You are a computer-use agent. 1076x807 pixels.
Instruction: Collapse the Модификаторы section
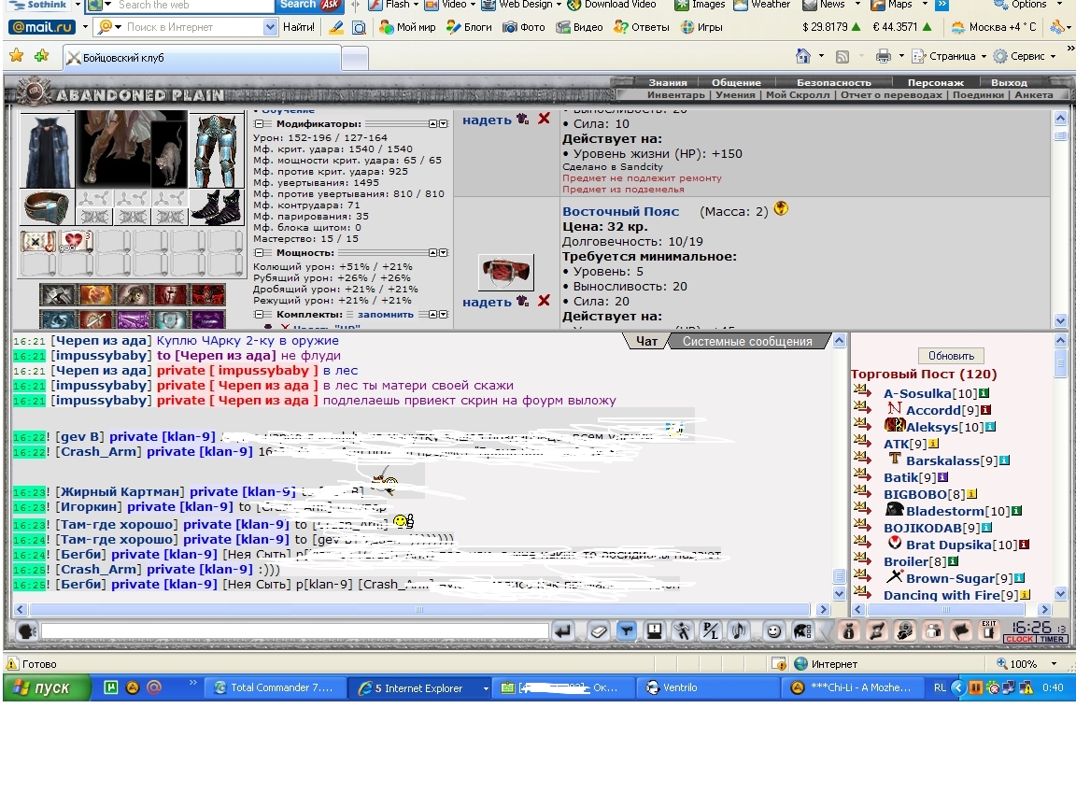pyautogui.click(x=260, y=124)
